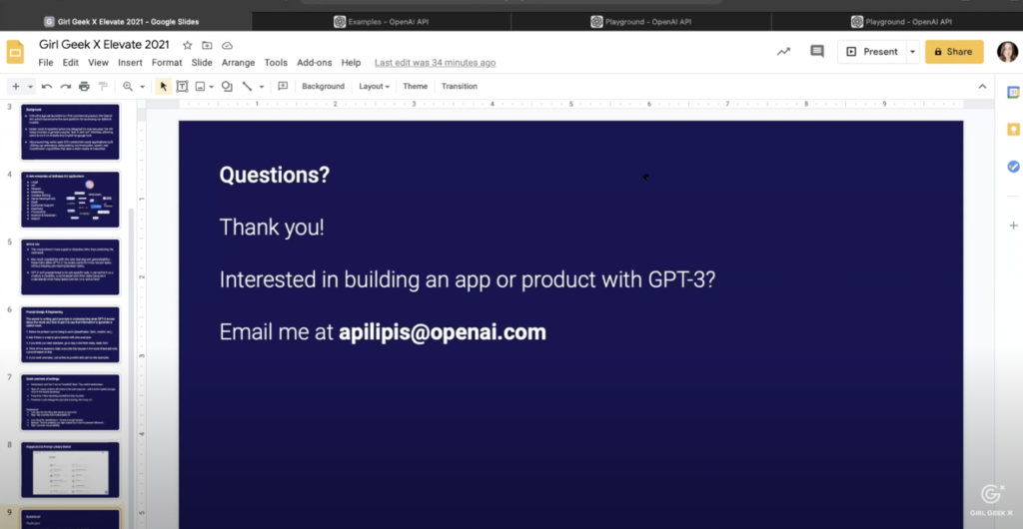Click the presentation title Girl Geek X Elevate 2021
Image resolution: width=1023 pixels, height=529 pixels.
(x=104, y=44)
